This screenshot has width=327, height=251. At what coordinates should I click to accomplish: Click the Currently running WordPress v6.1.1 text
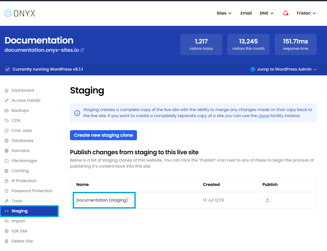point(48,69)
